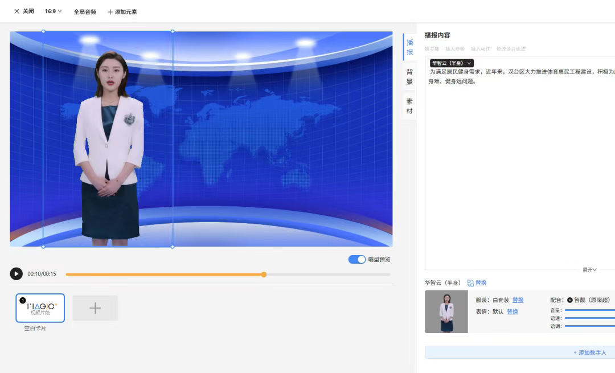Switch to the 背景 side tab

click(x=409, y=77)
